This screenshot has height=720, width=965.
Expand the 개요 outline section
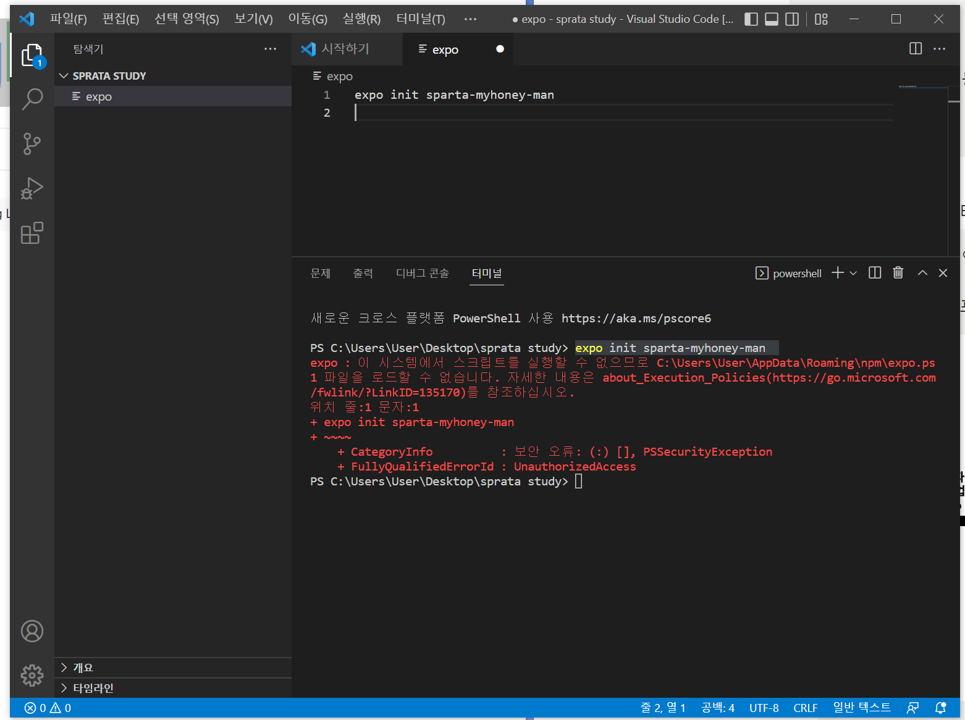(x=173, y=668)
